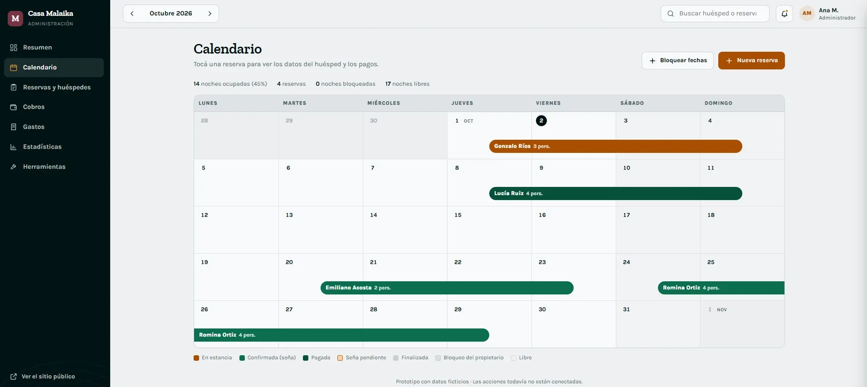The image size is (867, 387).
Task: Click the Confirmada (seña) legend swatch
Action: coord(242,358)
